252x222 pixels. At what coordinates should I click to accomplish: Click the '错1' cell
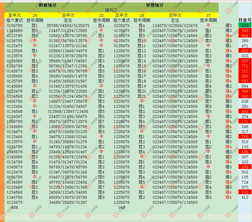pos(228,46)
